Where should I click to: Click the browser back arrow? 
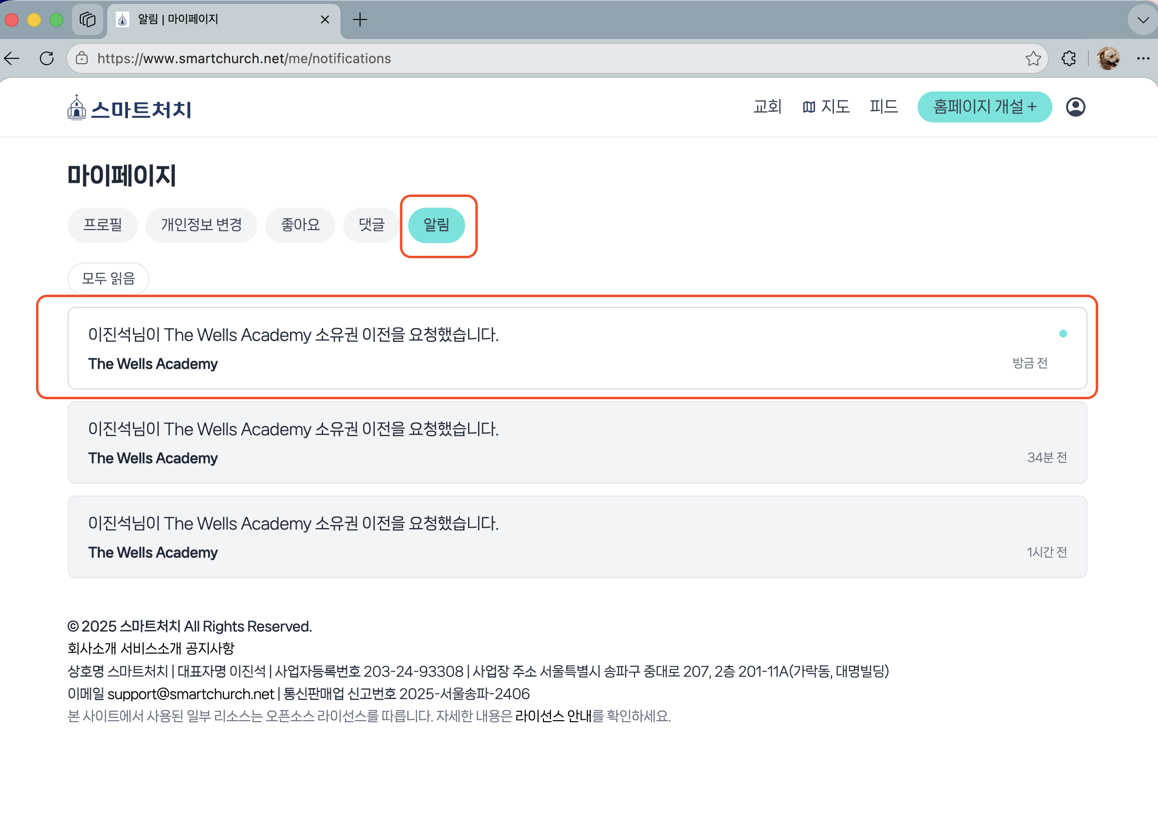[12, 59]
